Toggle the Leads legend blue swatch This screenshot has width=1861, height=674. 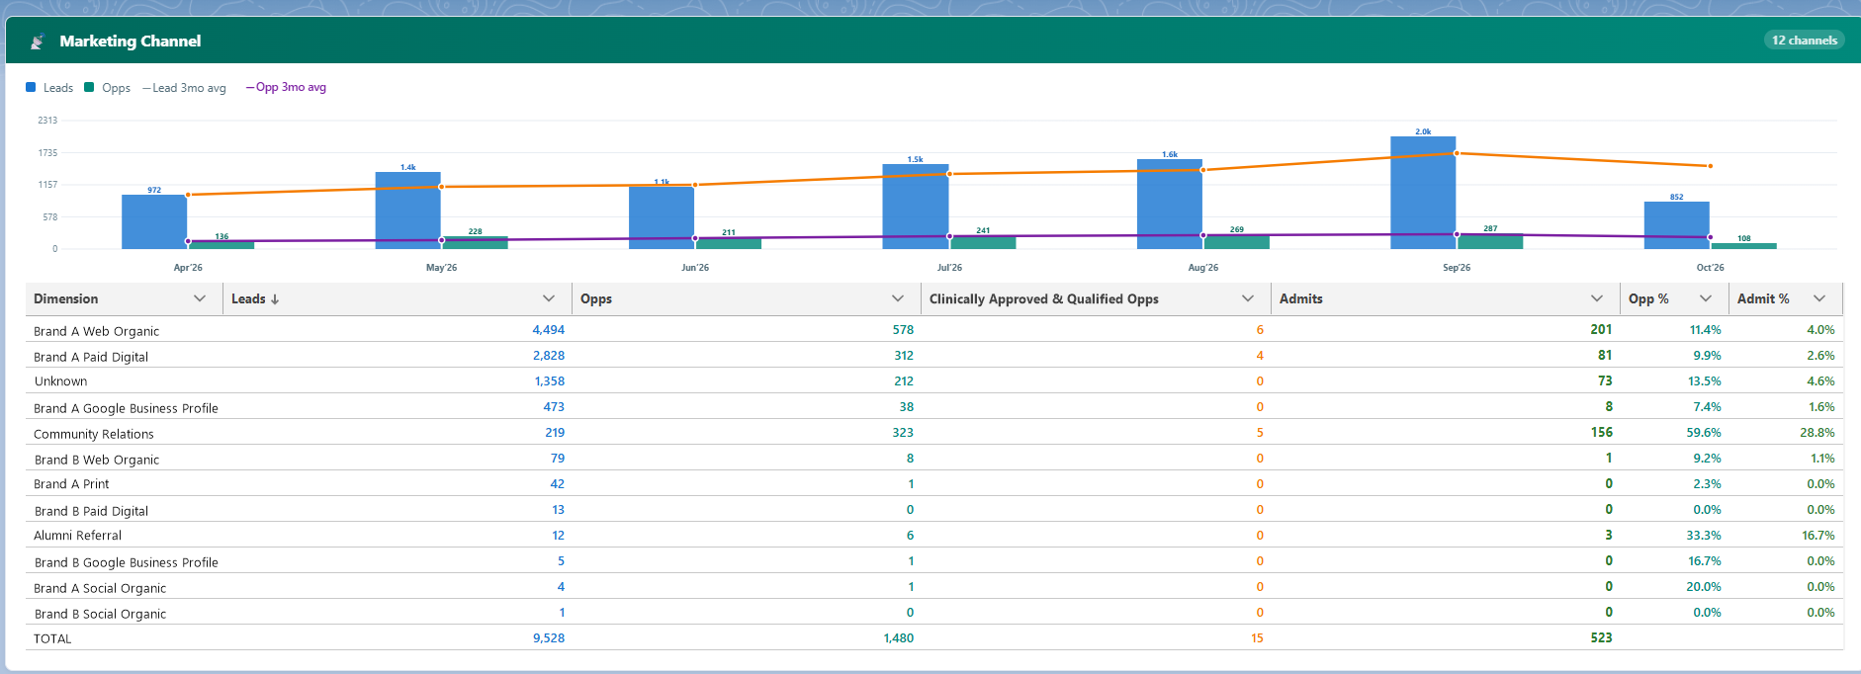pyautogui.click(x=31, y=87)
